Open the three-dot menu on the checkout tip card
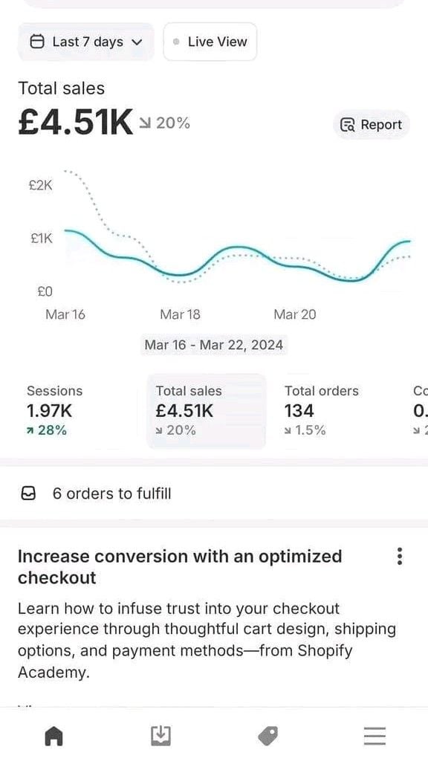The image size is (428, 761). pos(399,554)
